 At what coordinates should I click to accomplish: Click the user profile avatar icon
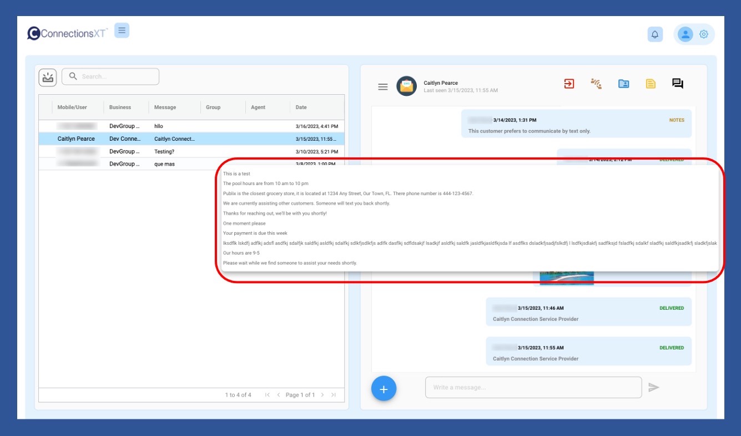tap(685, 34)
